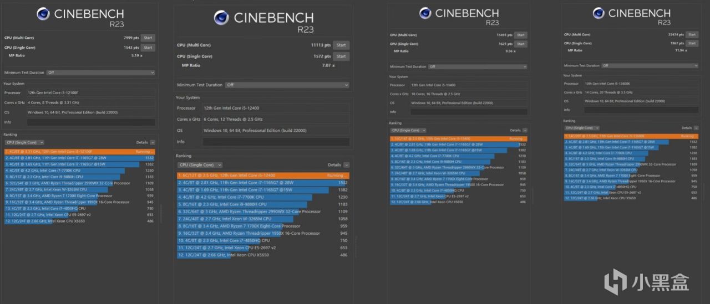Open Minimum Test Duration dropdown in i5-12400 window
The height and width of the screenshot is (304, 710).
click(x=287, y=85)
